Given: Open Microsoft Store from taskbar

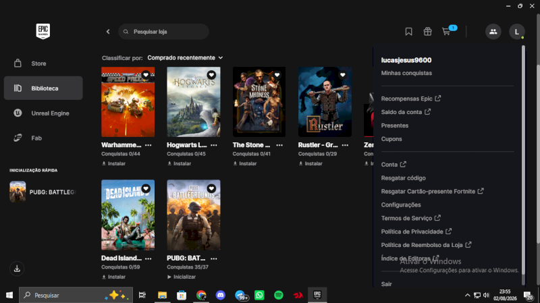Looking at the screenshot, I should pyautogui.click(x=182, y=295).
